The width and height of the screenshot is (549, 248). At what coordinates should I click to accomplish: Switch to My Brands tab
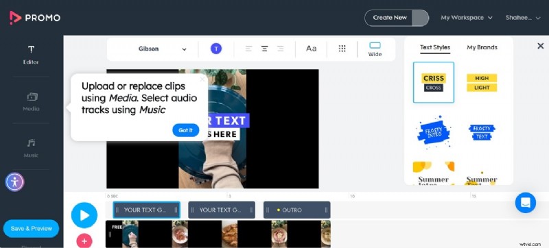click(482, 47)
